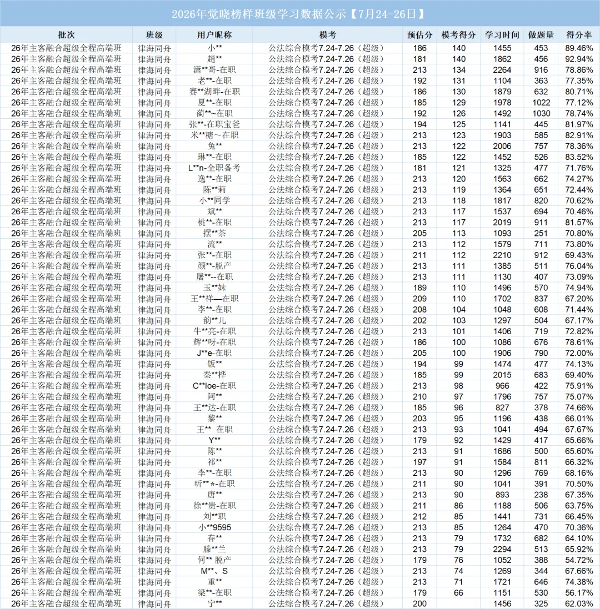Click the nickname cell "小**"
This screenshot has height=609, width=600.
coord(214,48)
